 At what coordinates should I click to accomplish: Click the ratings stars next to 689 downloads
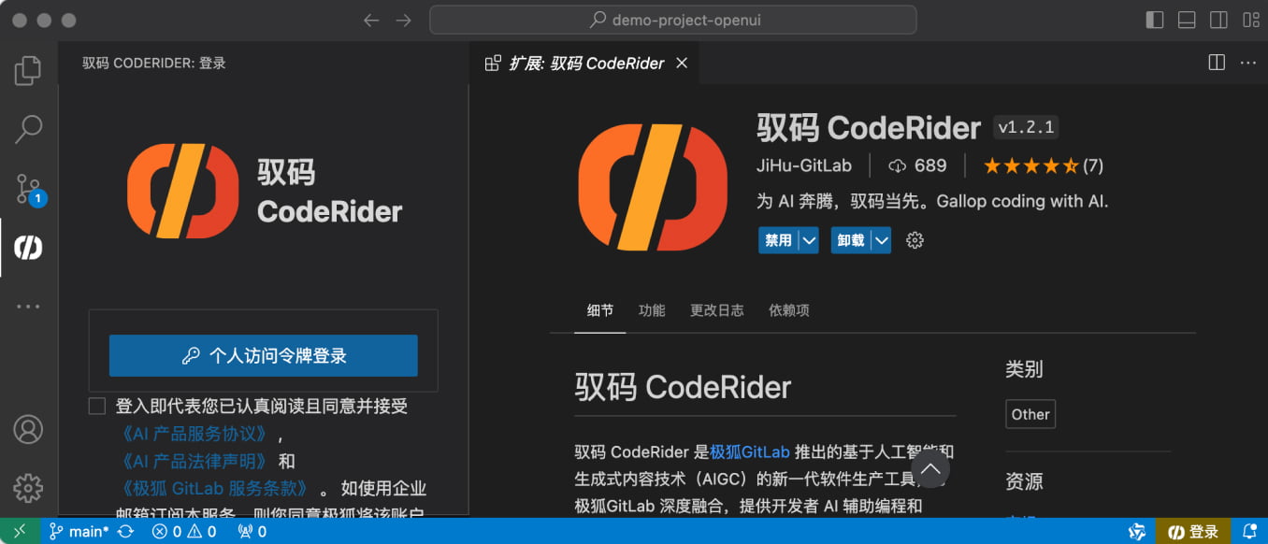[x=1031, y=165]
